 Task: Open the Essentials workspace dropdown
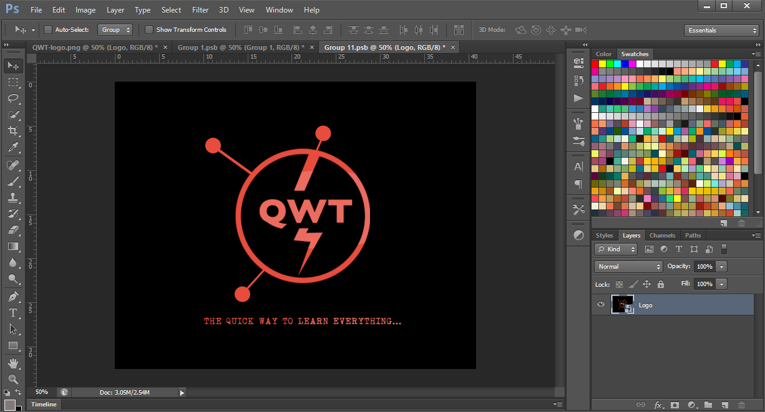[x=721, y=29]
